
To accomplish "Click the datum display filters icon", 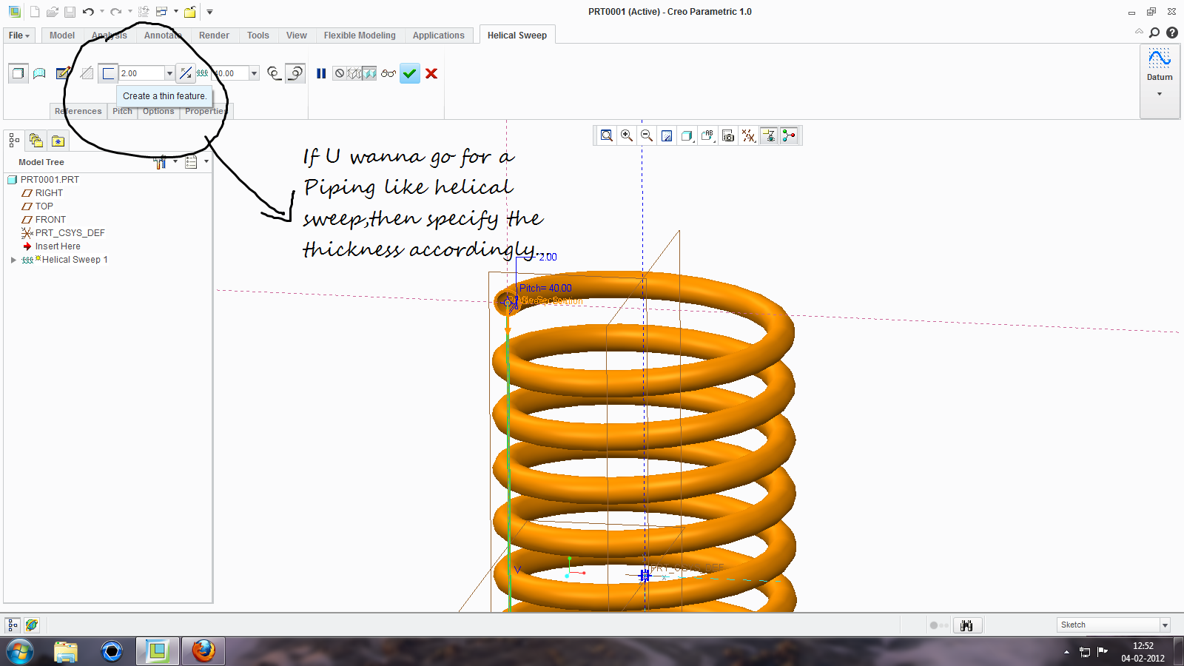I will [x=749, y=135].
